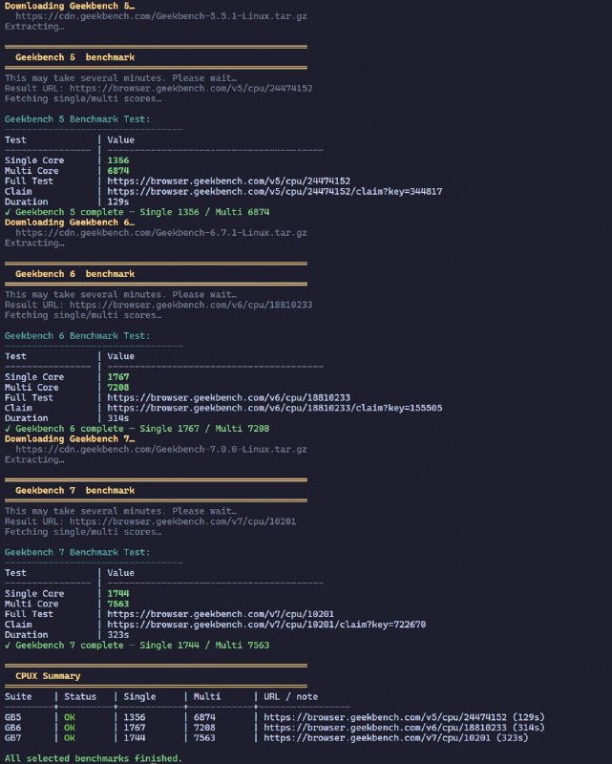Open the Claim link with key=344817
The height and width of the screenshot is (764, 612).
[275, 192]
